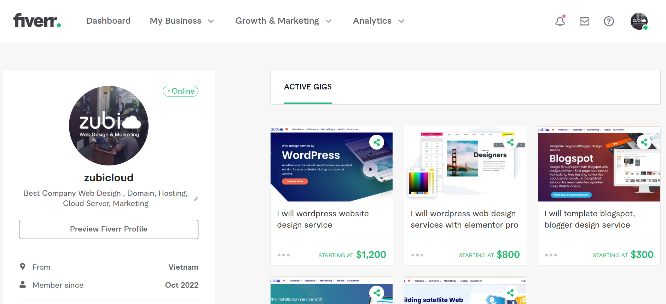Open the messages envelope icon
Screen dimensions: 666x304
click(x=584, y=21)
